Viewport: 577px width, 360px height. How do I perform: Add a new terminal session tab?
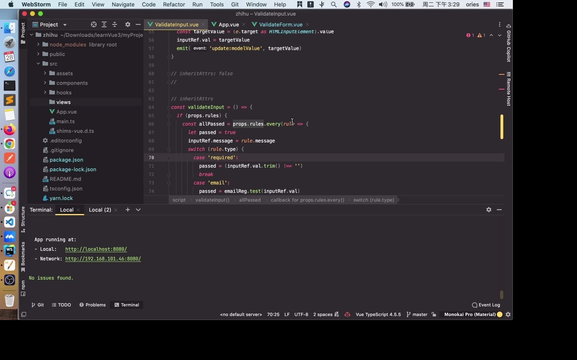point(128,210)
